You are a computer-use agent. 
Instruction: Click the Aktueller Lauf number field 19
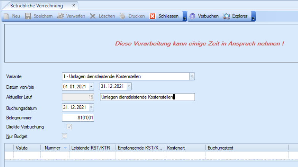point(78,97)
